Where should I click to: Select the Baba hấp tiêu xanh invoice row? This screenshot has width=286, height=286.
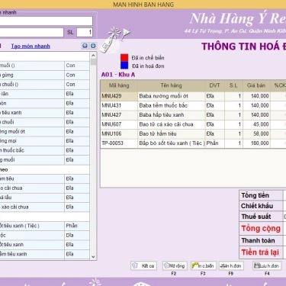193,115
